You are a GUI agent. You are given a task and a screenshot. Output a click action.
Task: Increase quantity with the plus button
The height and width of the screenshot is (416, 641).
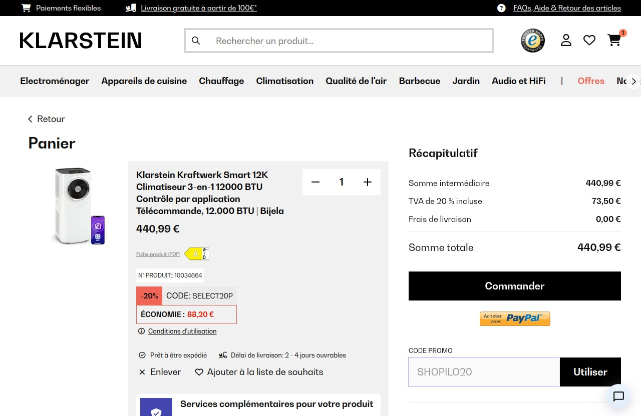[368, 182]
